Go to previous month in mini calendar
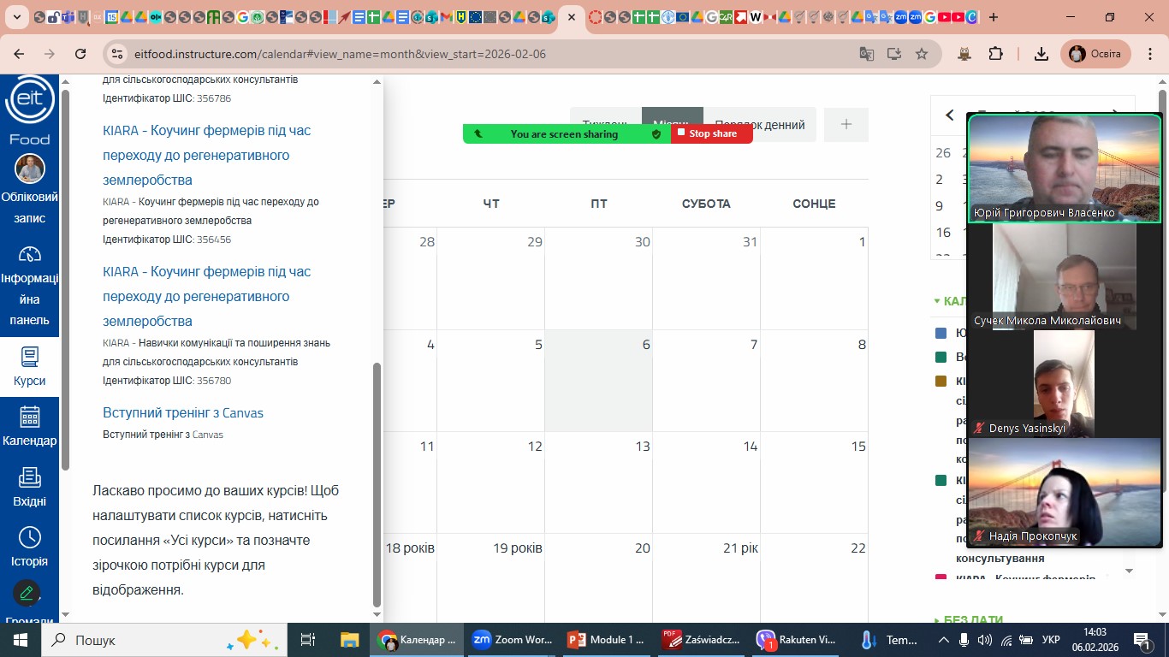The height and width of the screenshot is (657, 1169). pyautogui.click(x=949, y=115)
